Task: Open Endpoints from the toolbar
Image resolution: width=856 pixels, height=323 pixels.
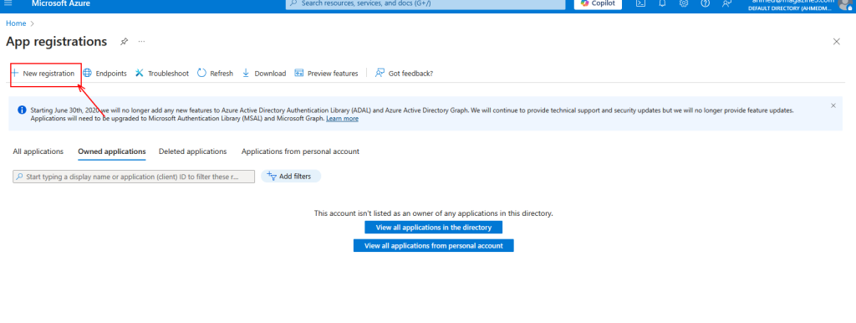Action: pos(104,74)
